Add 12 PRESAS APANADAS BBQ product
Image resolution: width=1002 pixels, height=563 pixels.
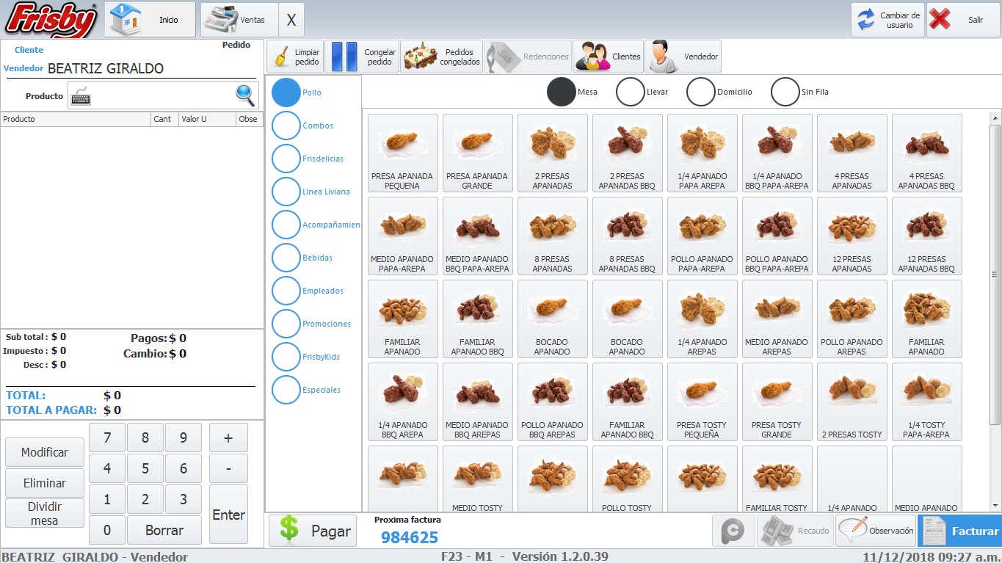(926, 236)
